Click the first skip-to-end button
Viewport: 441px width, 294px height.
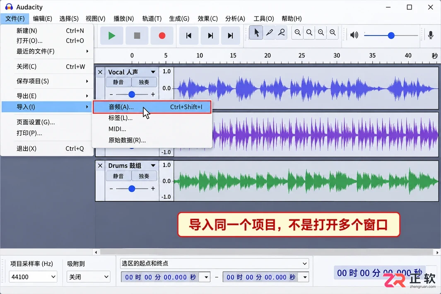[210, 36]
